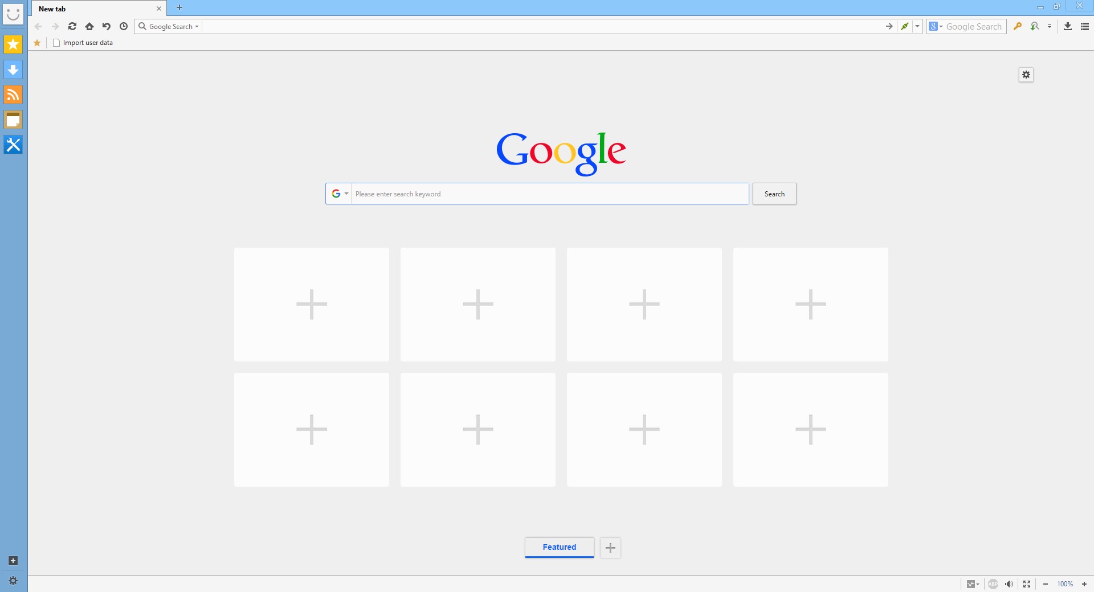Open the main menu list icon
Viewport: 1094px width, 592px height.
coord(1085,26)
